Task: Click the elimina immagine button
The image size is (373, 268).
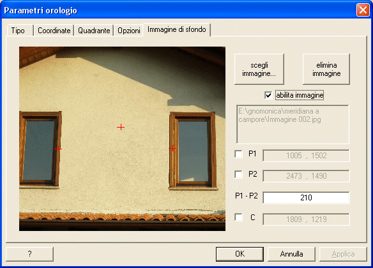Action: (x=326, y=69)
